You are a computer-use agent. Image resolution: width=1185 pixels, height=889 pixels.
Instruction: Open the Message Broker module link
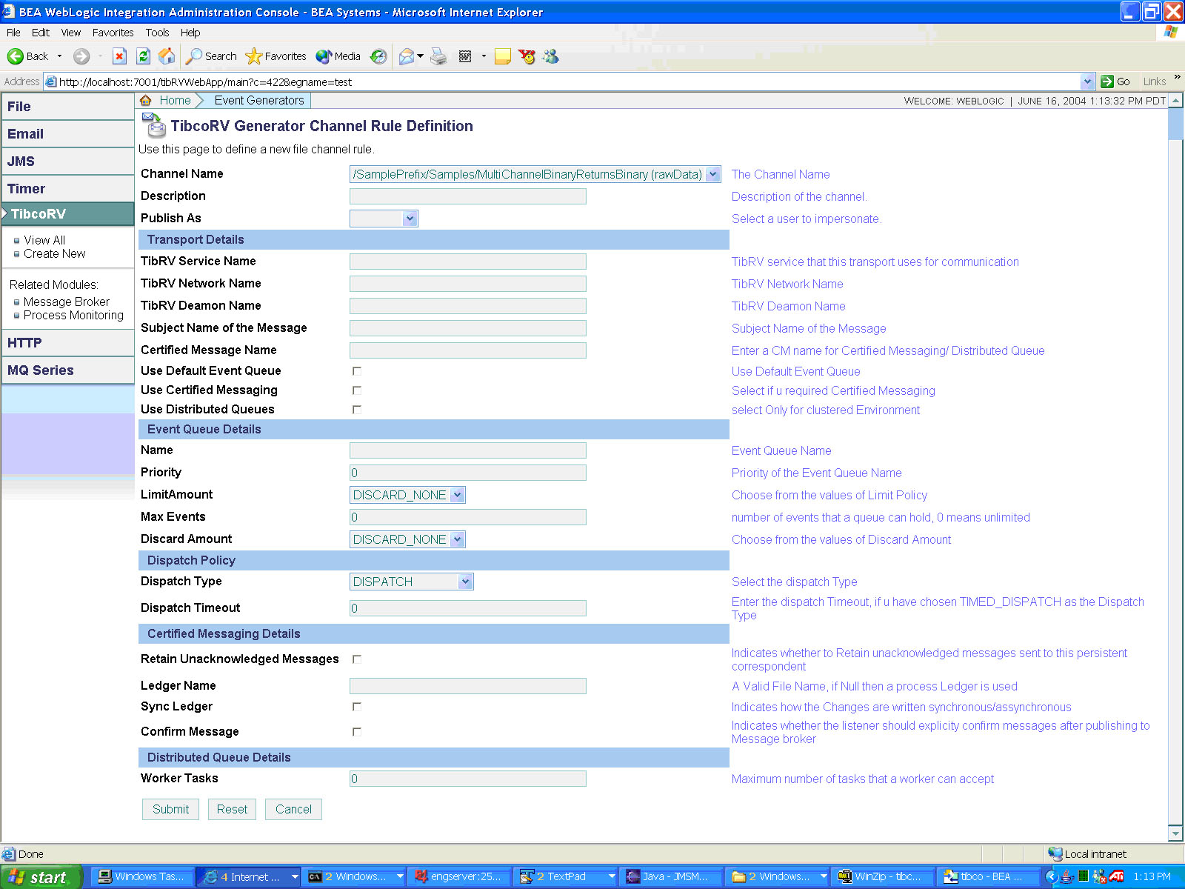67,302
